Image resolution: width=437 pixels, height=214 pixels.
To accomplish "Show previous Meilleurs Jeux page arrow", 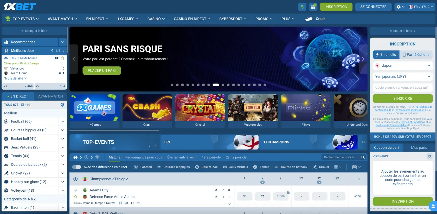I will point(52,51).
